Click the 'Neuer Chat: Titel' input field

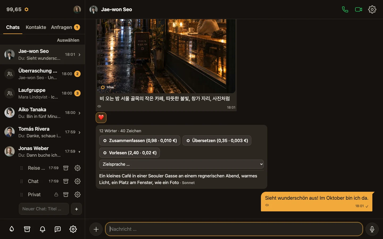coord(44,209)
